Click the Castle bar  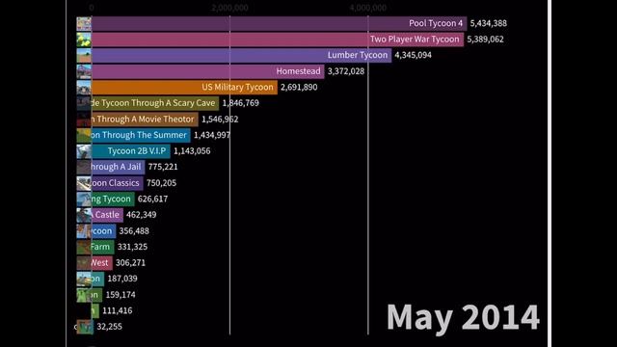[107, 214]
